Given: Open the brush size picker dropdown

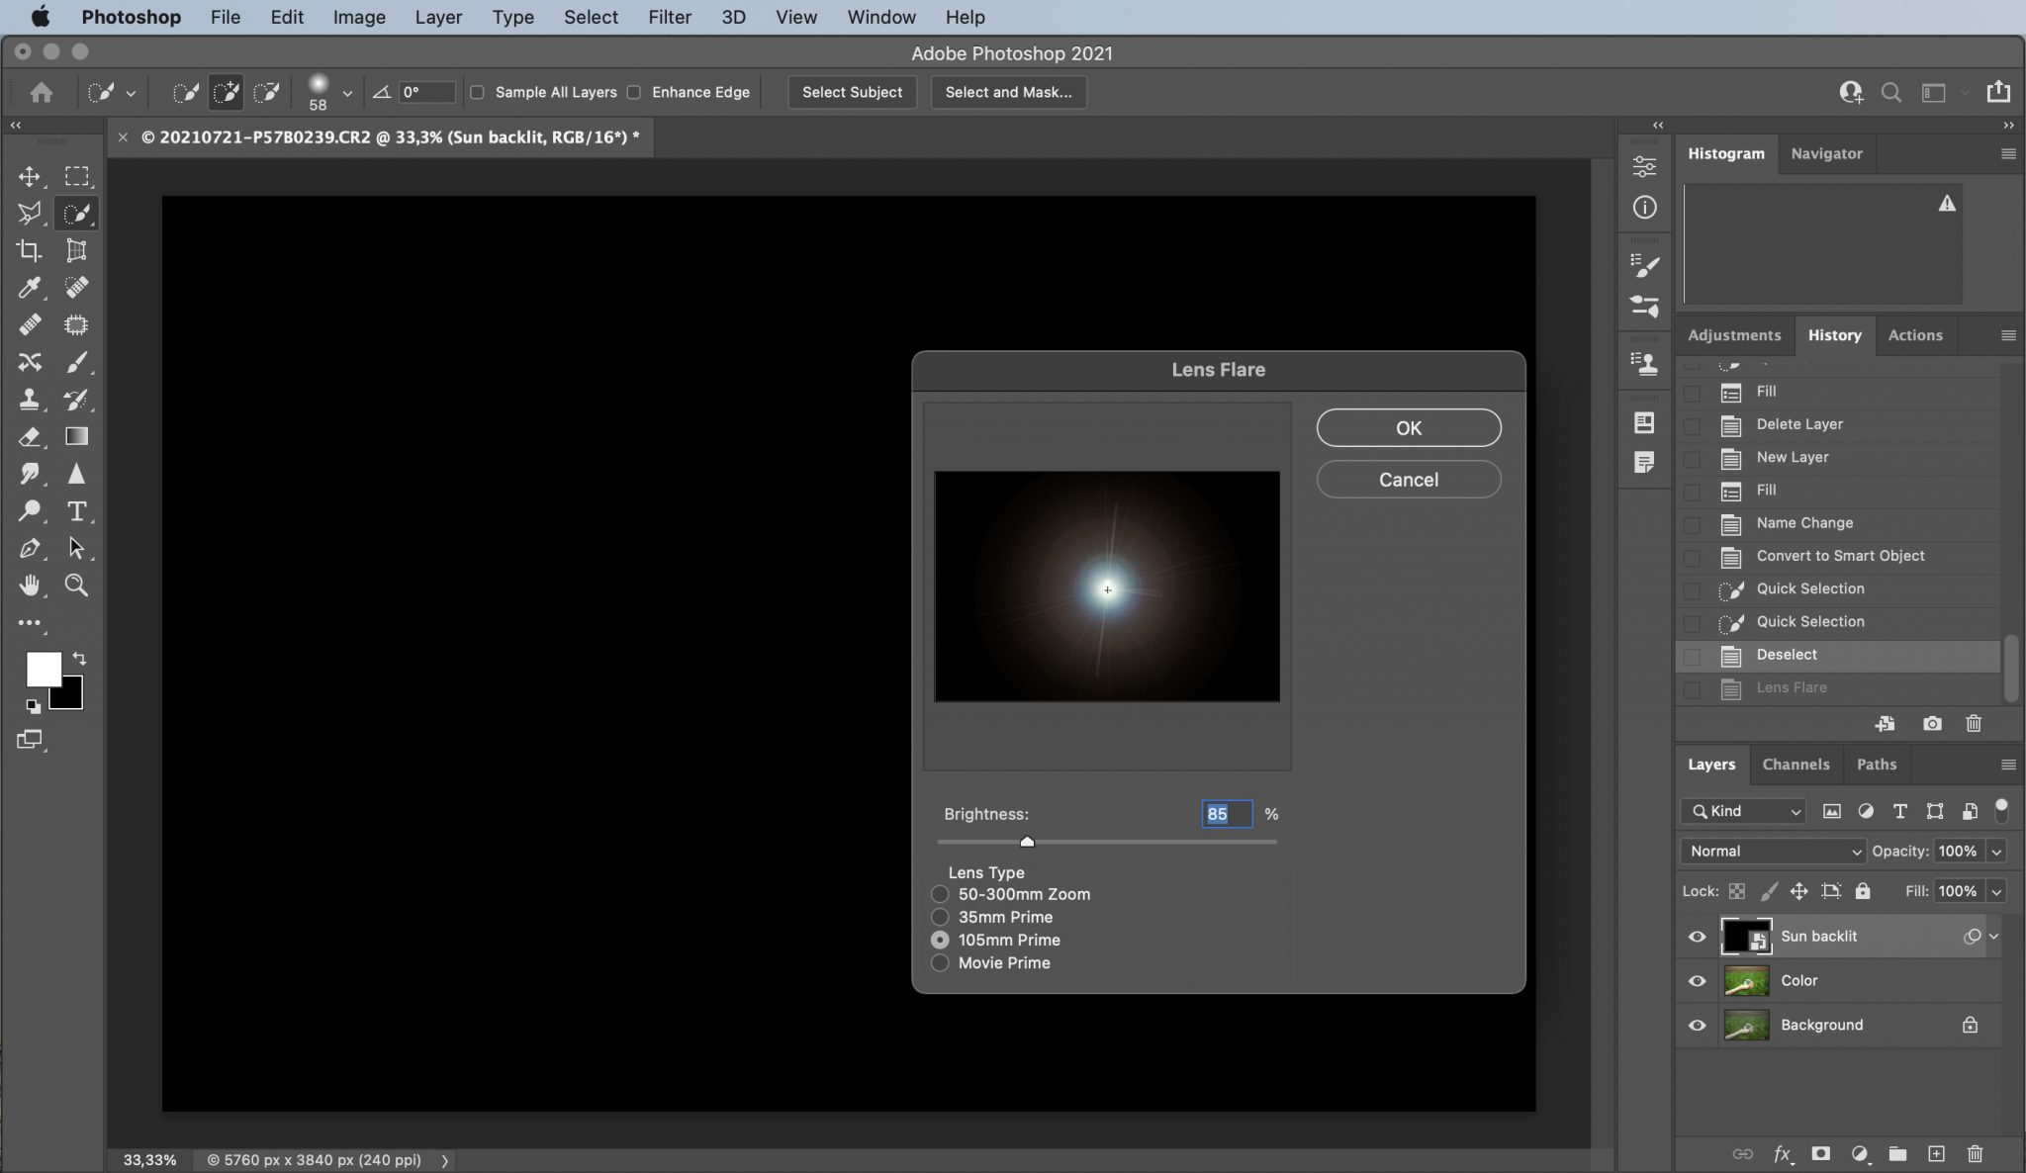Looking at the screenshot, I should (x=346, y=92).
